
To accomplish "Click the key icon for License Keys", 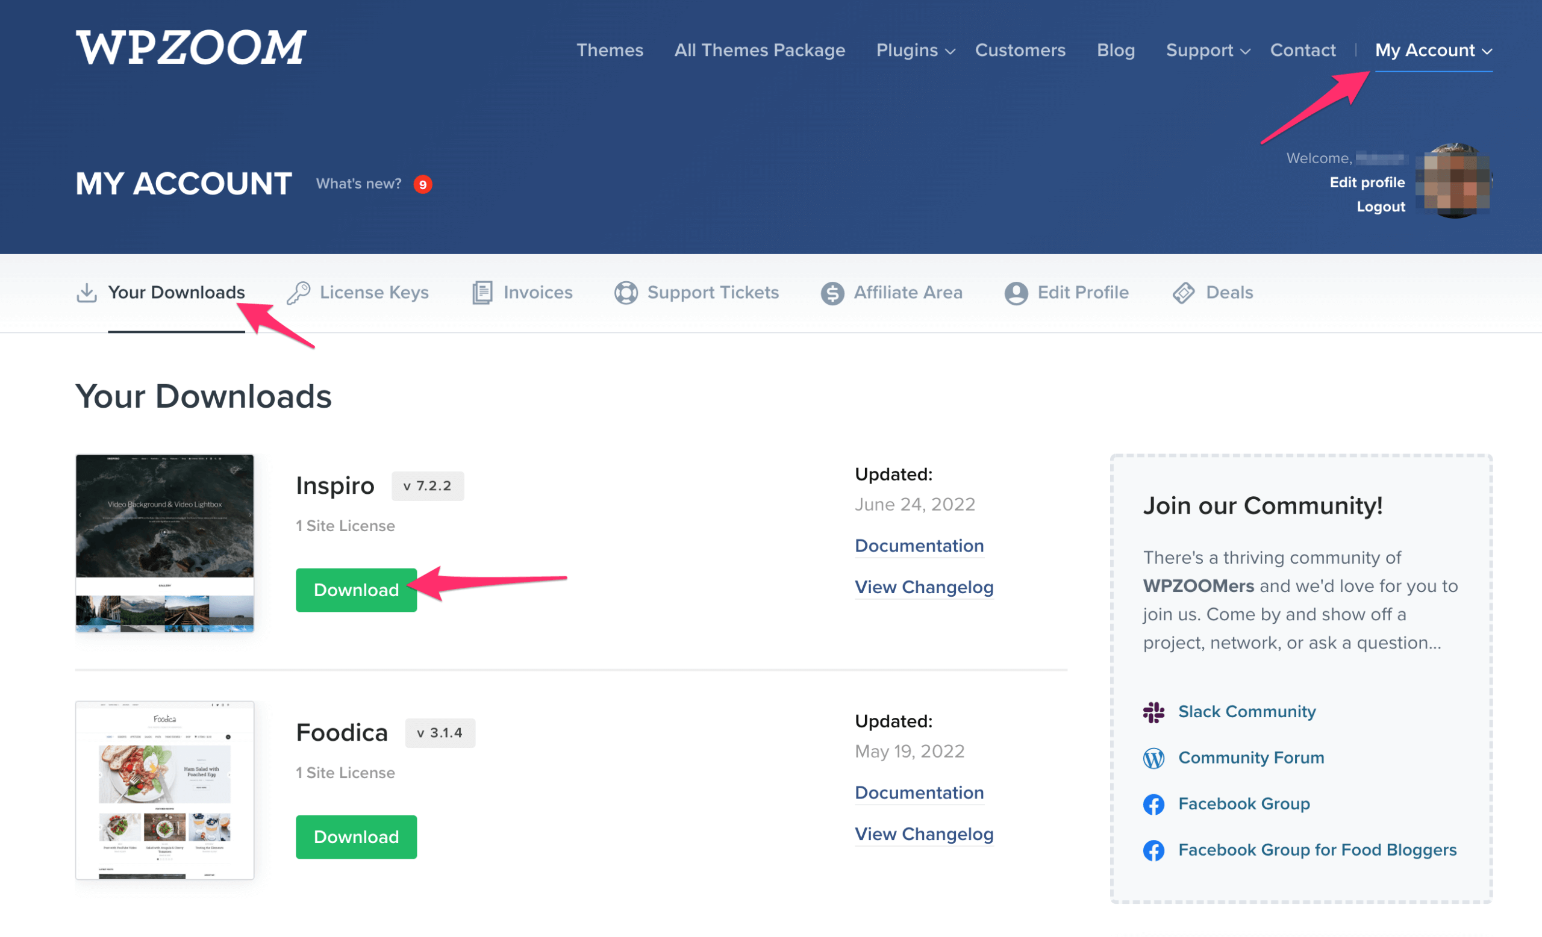I will tap(299, 293).
